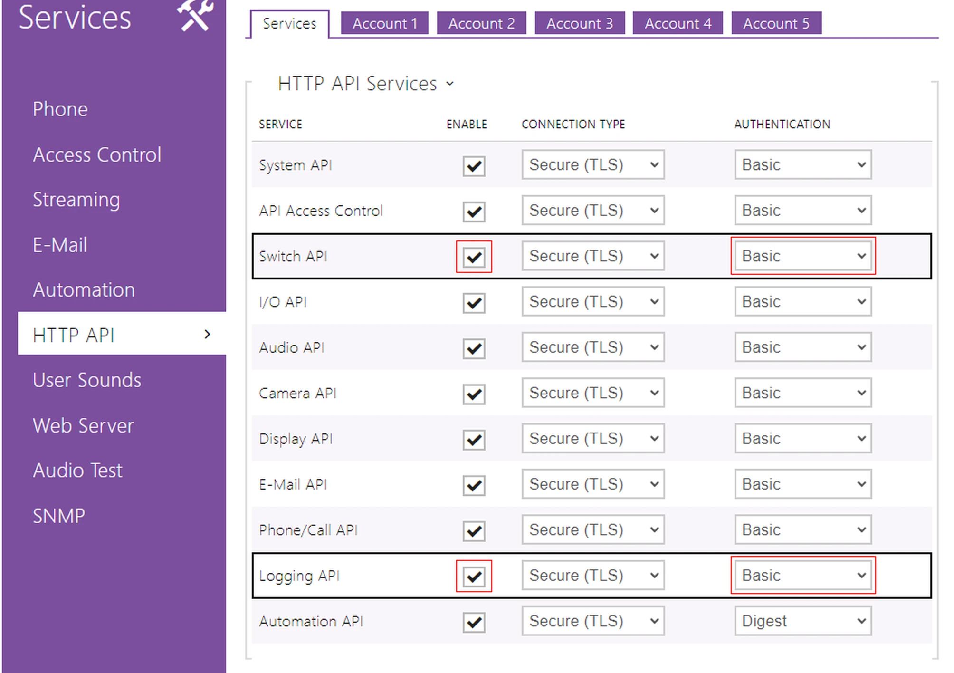Click the HTTP API chevron arrow icon

pos(207,334)
